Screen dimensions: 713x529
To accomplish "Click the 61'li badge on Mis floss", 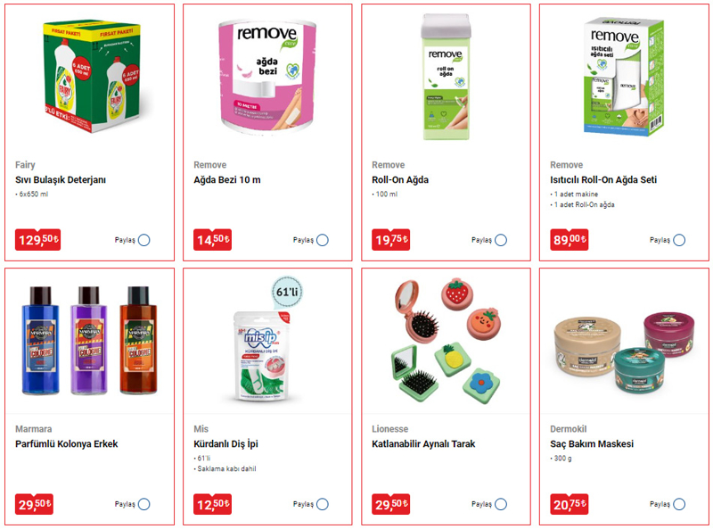I will coord(287,292).
